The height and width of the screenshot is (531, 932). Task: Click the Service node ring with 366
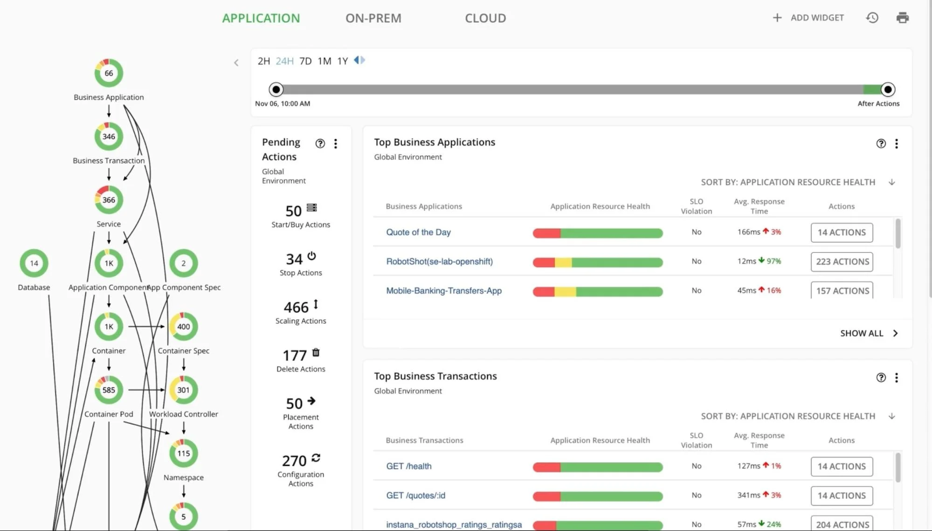109,200
